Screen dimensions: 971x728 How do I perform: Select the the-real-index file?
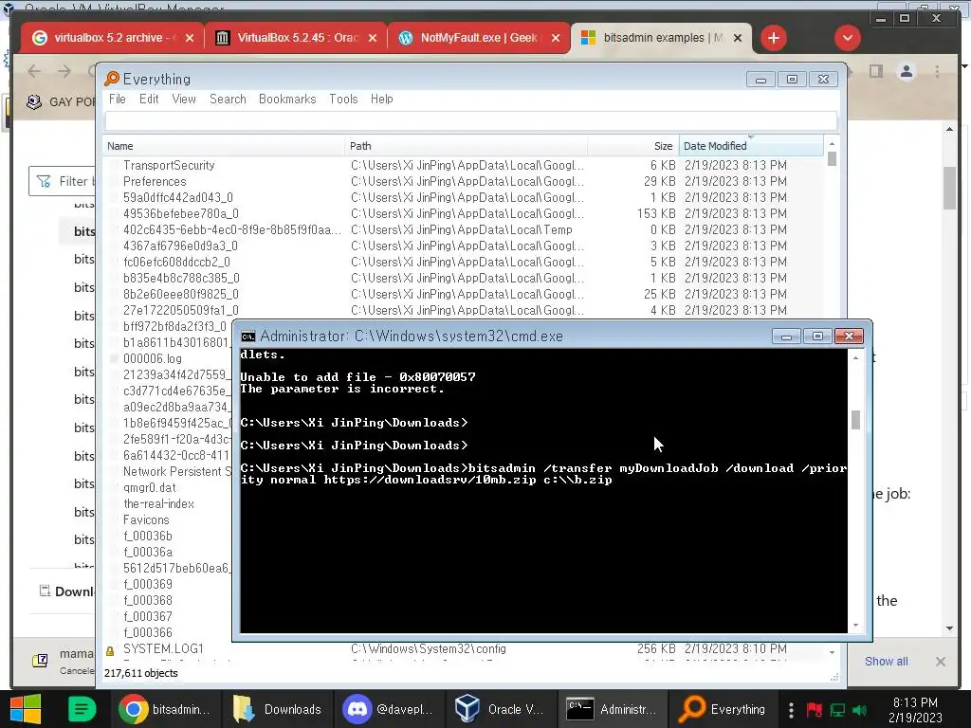click(158, 504)
